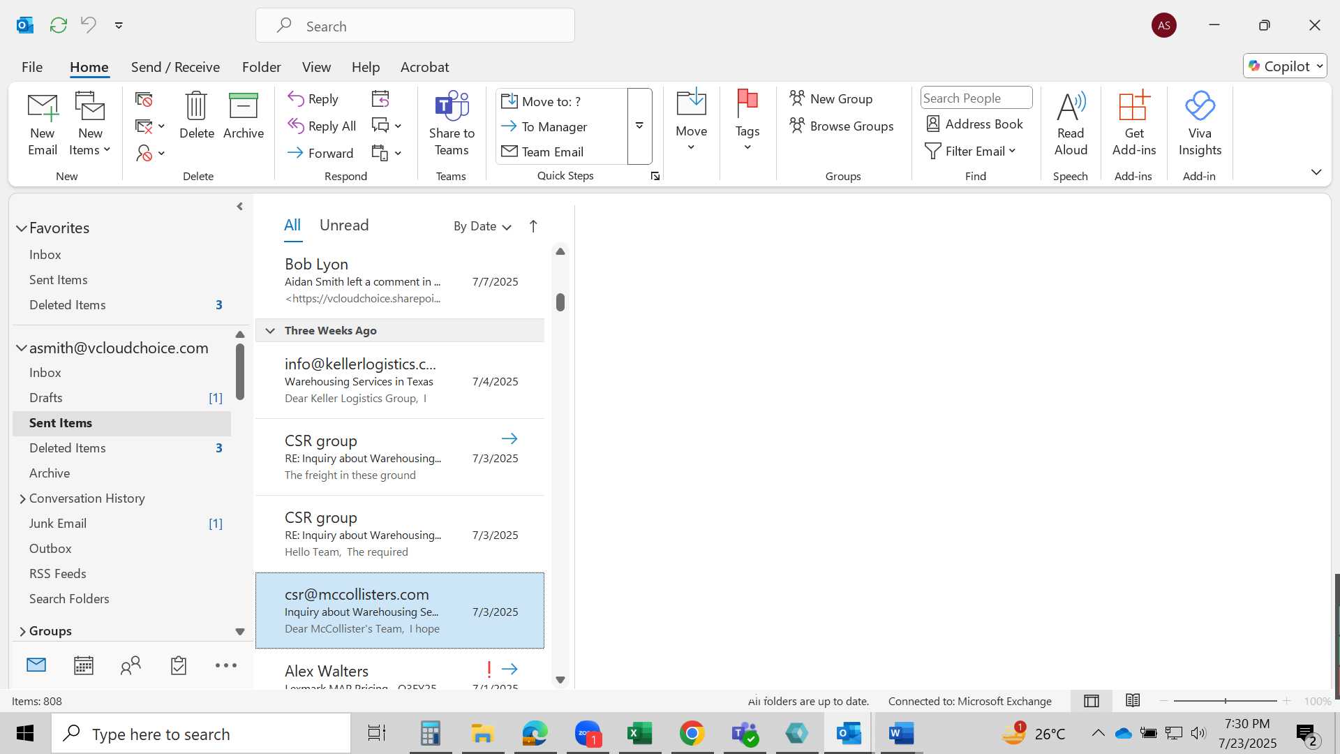Open the AS account profile
1340x754 pixels.
pyautogui.click(x=1163, y=25)
